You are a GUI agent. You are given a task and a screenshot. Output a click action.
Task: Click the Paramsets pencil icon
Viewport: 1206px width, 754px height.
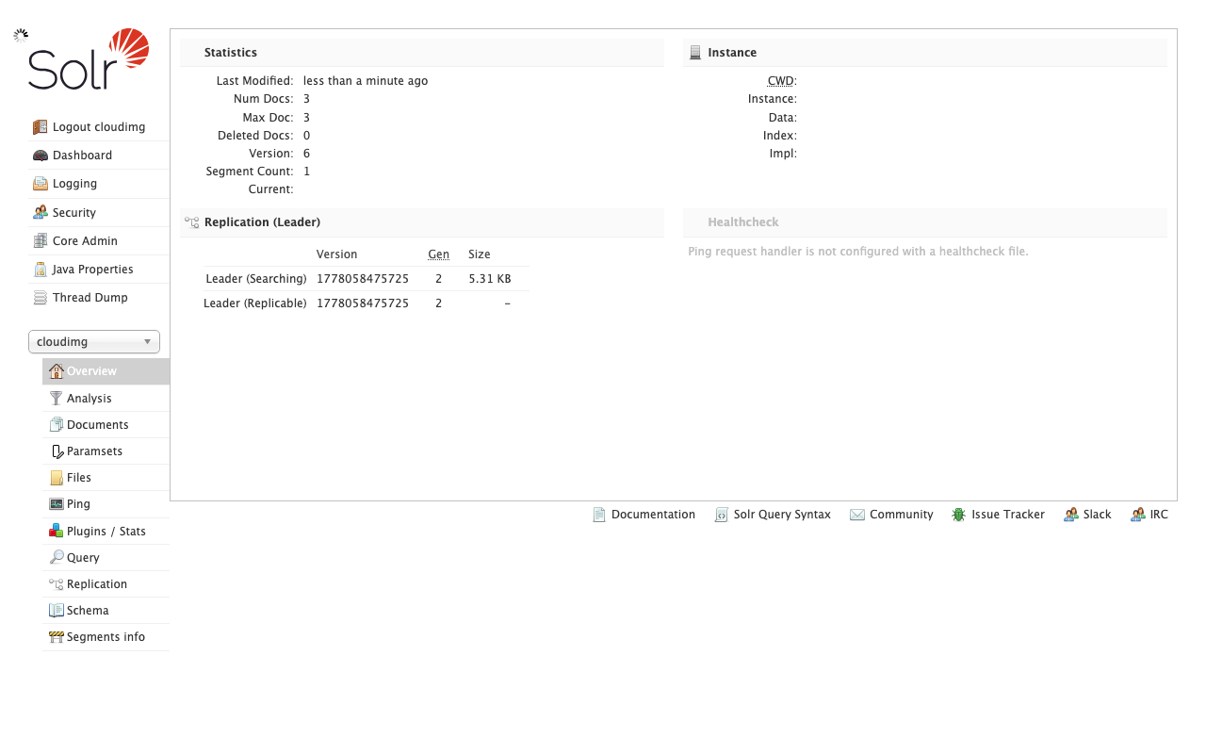coord(57,451)
